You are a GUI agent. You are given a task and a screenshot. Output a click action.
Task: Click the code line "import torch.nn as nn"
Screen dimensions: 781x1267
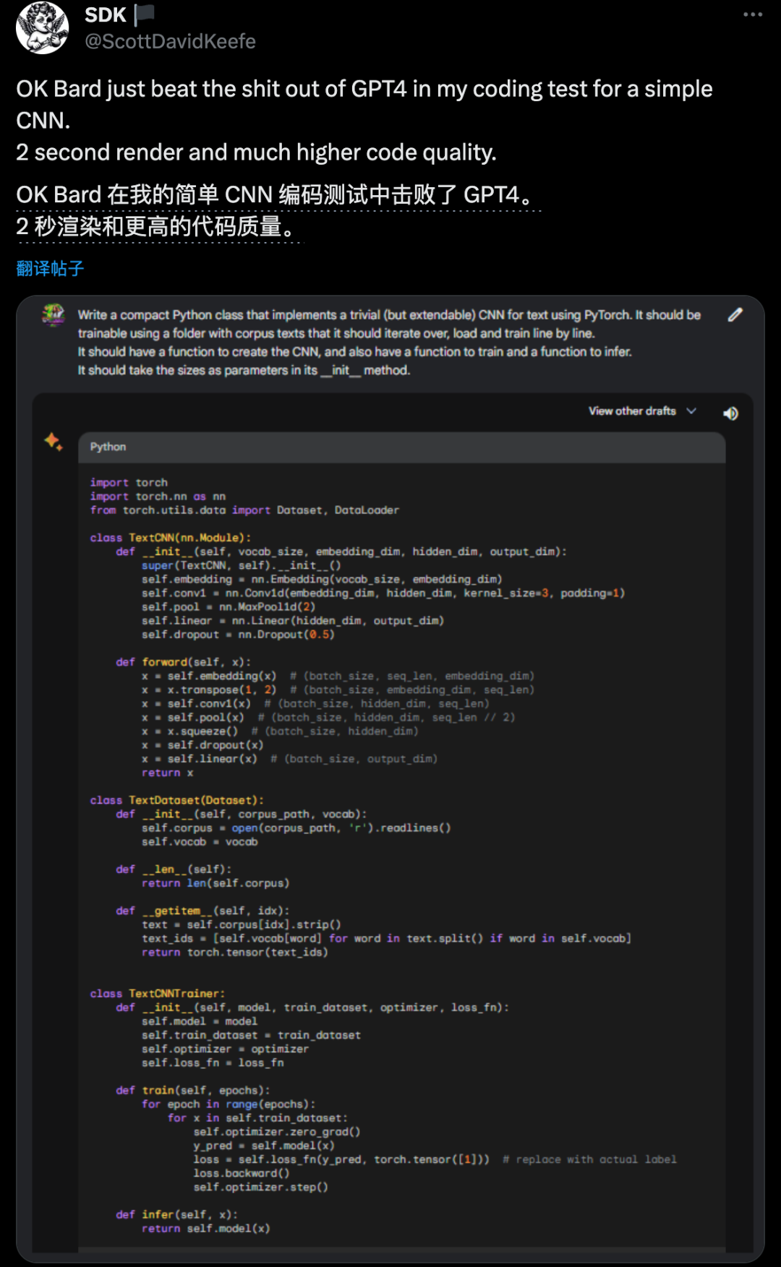point(158,497)
